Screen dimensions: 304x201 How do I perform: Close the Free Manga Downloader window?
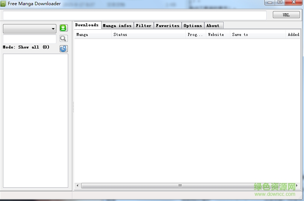(294, 3)
